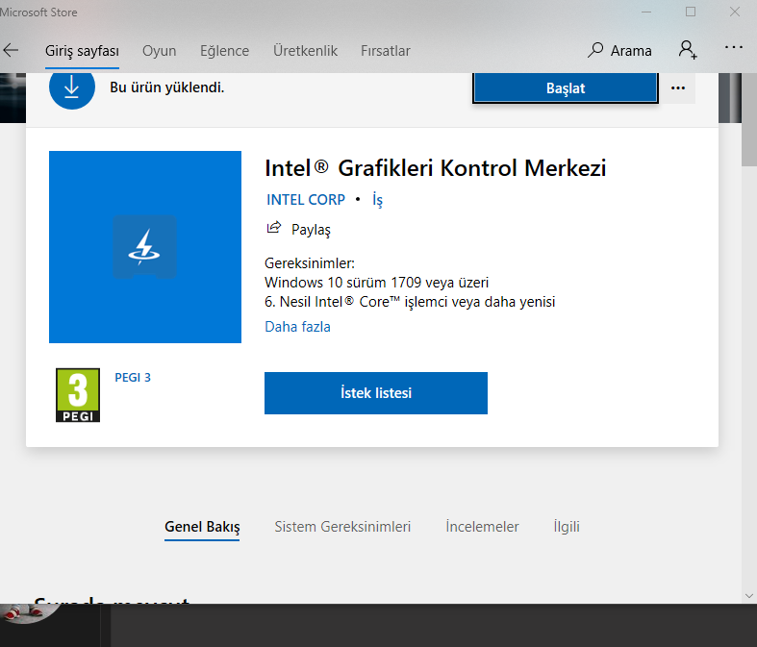Click the account sign-in person icon

[688, 50]
